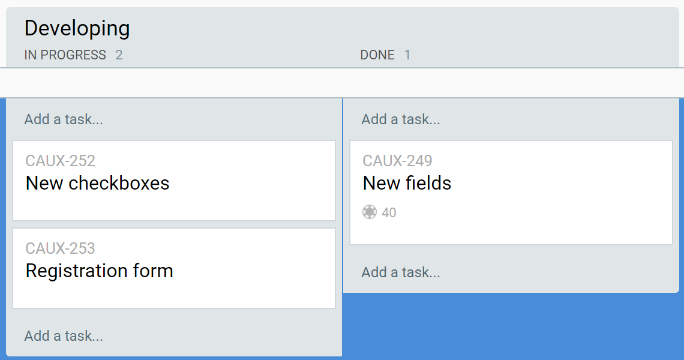Click 'Add a task...' below New fields card
Viewport: 684px width, 360px height.
pos(401,272)
